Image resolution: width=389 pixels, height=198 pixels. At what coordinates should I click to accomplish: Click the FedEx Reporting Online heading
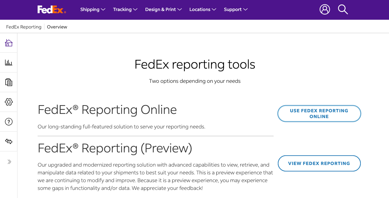[107, 110]
